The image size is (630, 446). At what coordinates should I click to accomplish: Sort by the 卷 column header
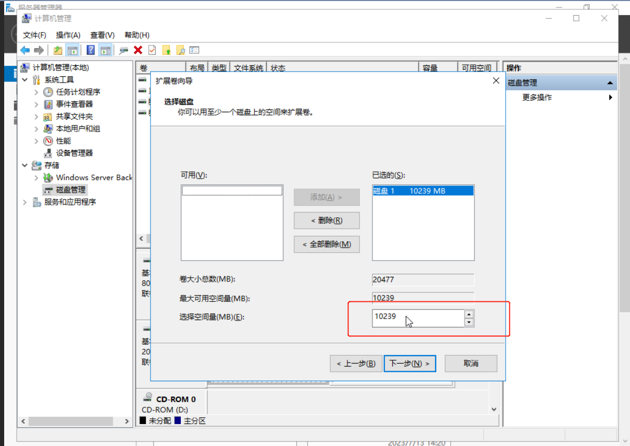(x=161, y=68)
